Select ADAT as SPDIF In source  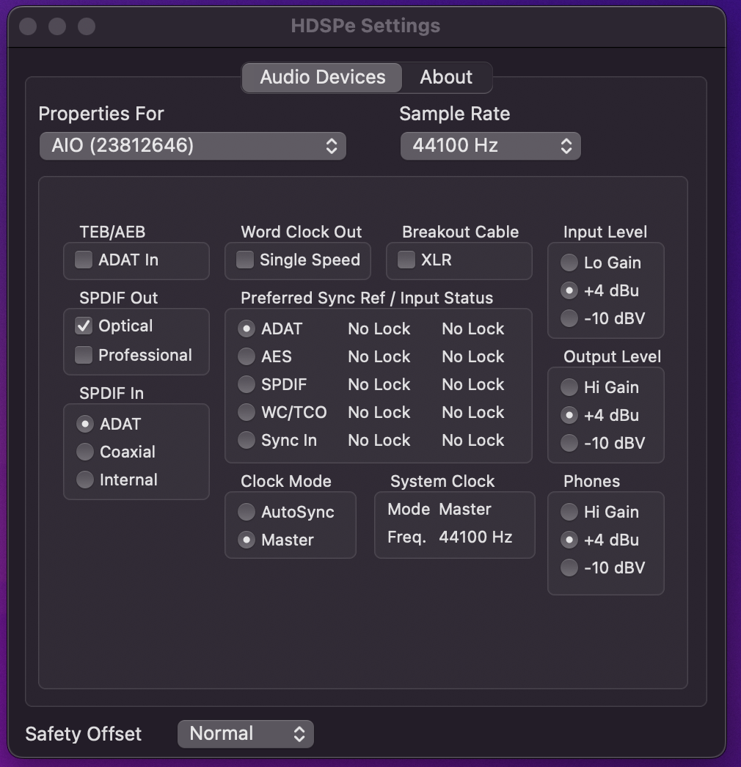click(85, 424)
